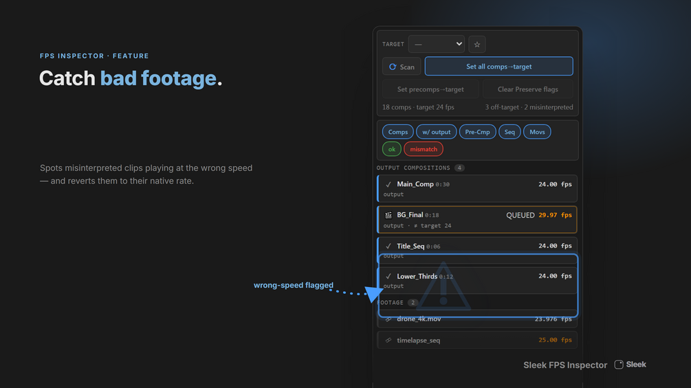Click the Sleek logo icon
The image size is (691, 388).
pyautogui.click(x=619, y=364)
